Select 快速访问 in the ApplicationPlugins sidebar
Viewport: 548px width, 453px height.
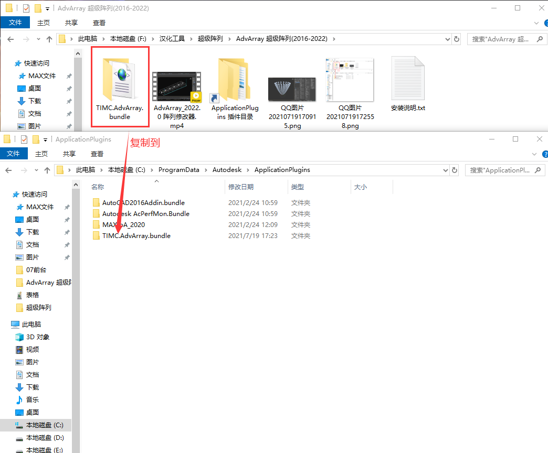pyautogui.click(x=34, y=195)
